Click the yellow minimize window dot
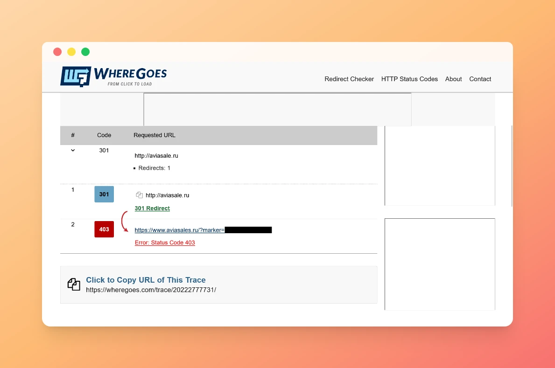This screenshot has height=368, width=555. click(x=71, y=52)
